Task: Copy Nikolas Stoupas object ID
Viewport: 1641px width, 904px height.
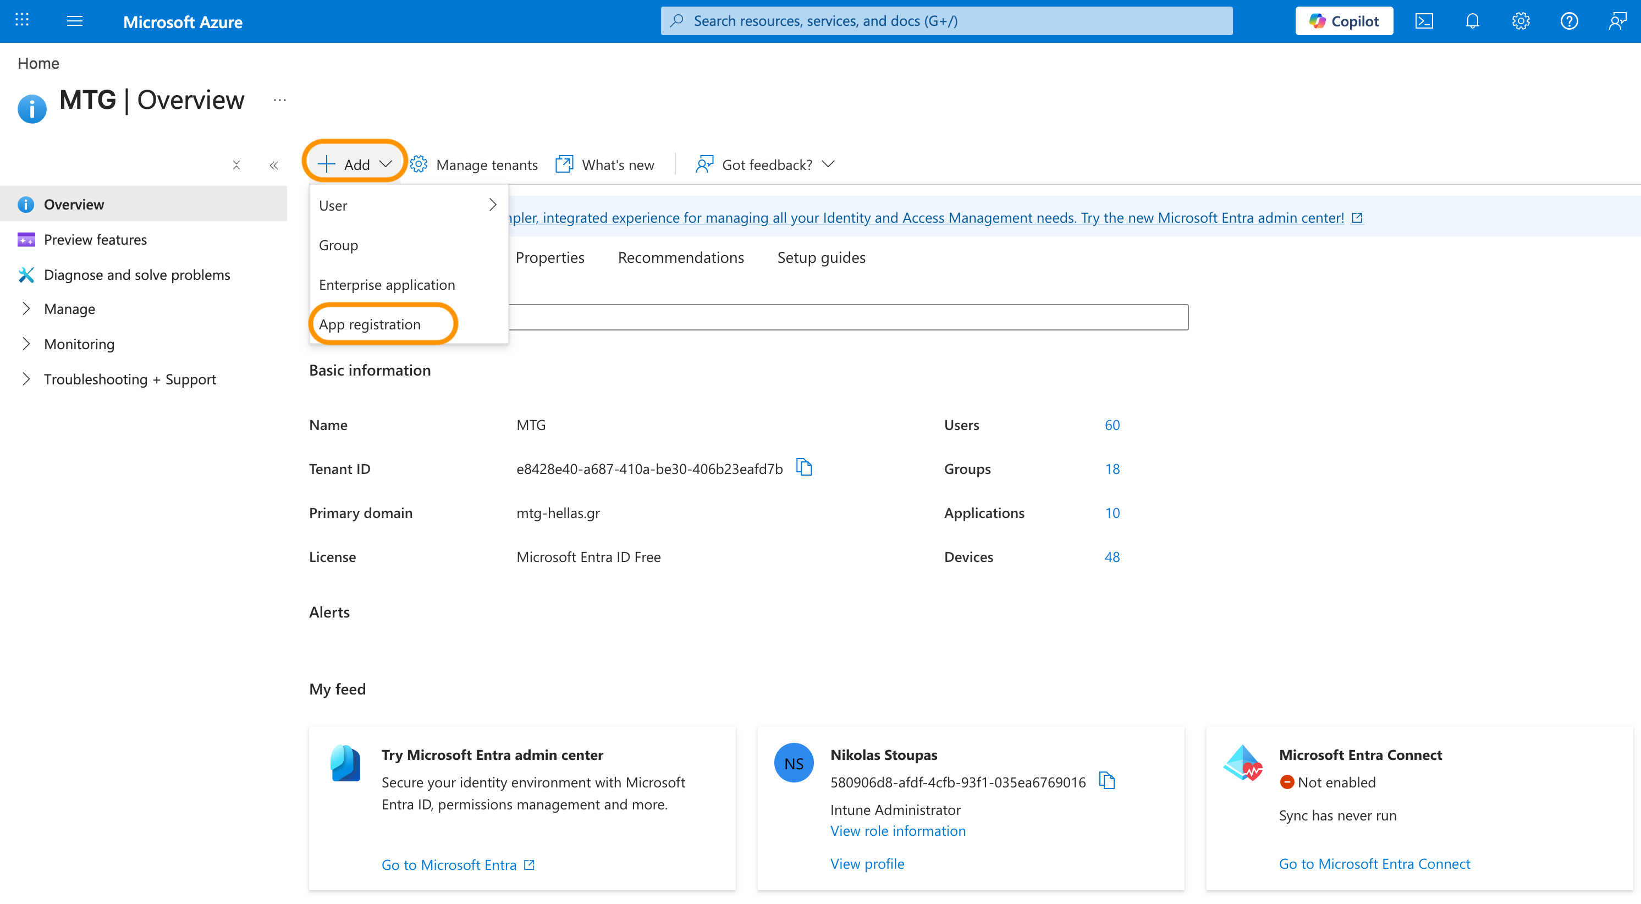Action: click(1107, 780)
